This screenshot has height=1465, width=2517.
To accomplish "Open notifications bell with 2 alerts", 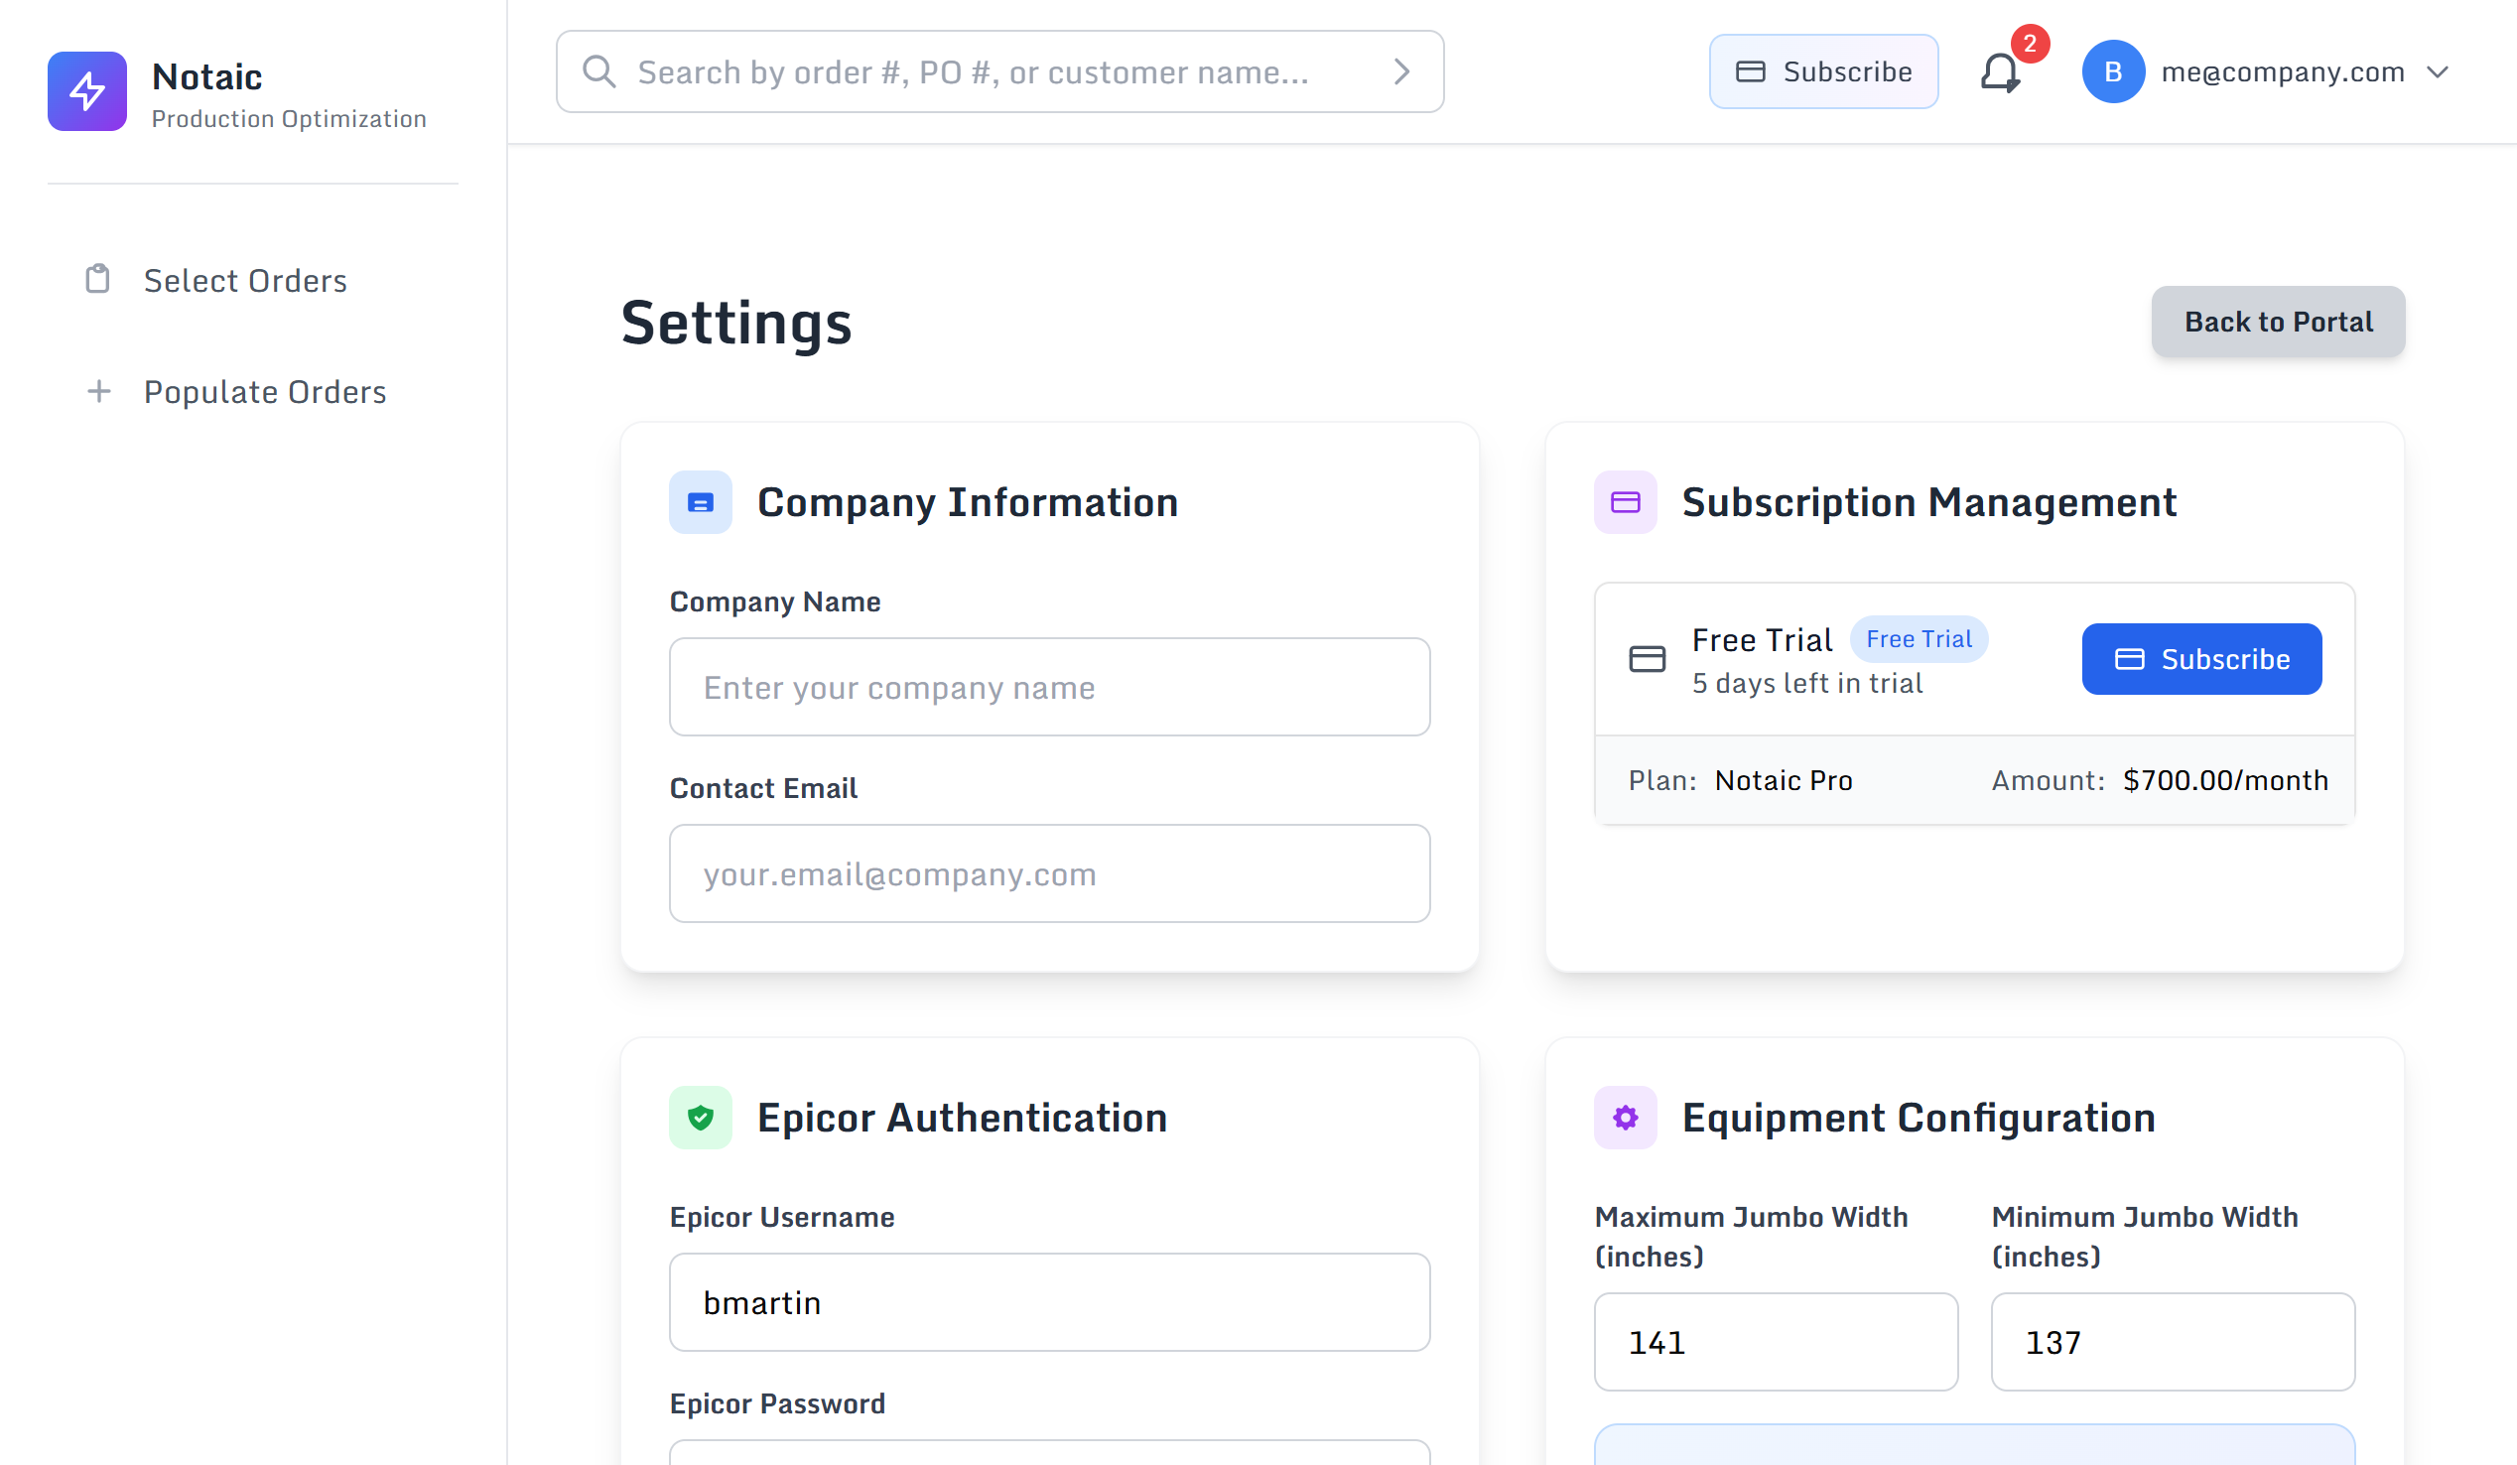I will coord(2002,71).
